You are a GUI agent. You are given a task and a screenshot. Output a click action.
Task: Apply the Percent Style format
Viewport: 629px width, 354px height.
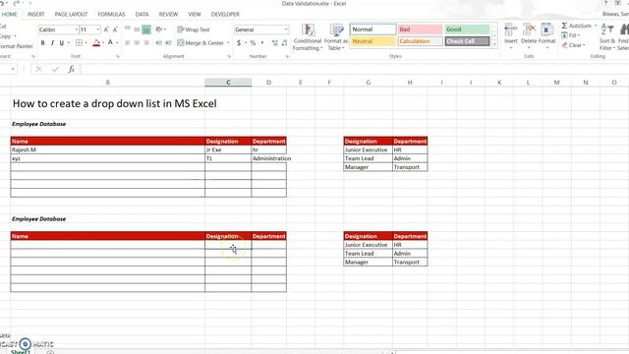(253, 43)
